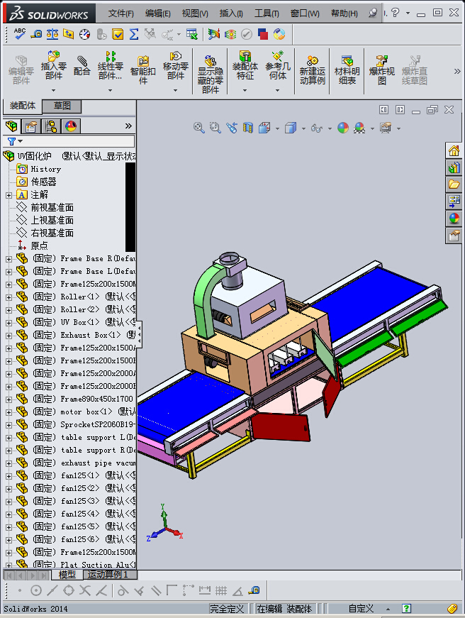Expand the fan125<3> component node
The width and height of the screenshot is (465, 618).
[x=9, y=502]
